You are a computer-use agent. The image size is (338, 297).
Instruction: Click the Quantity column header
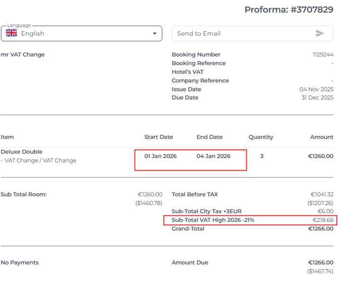[261, 137]
